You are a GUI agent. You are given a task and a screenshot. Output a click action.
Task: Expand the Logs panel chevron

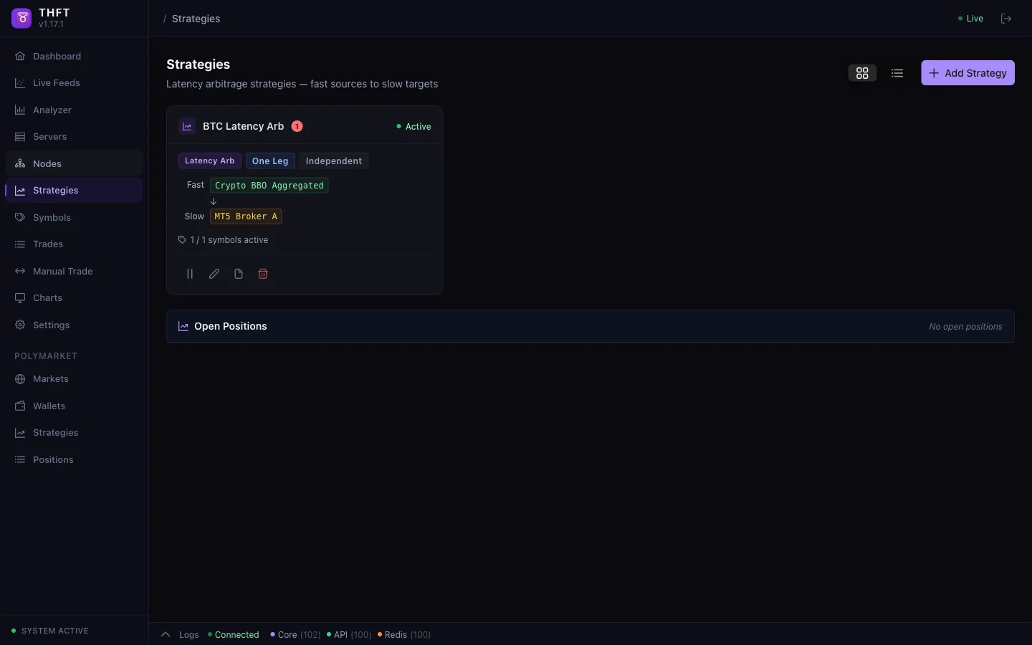click(x=166, y=635)
